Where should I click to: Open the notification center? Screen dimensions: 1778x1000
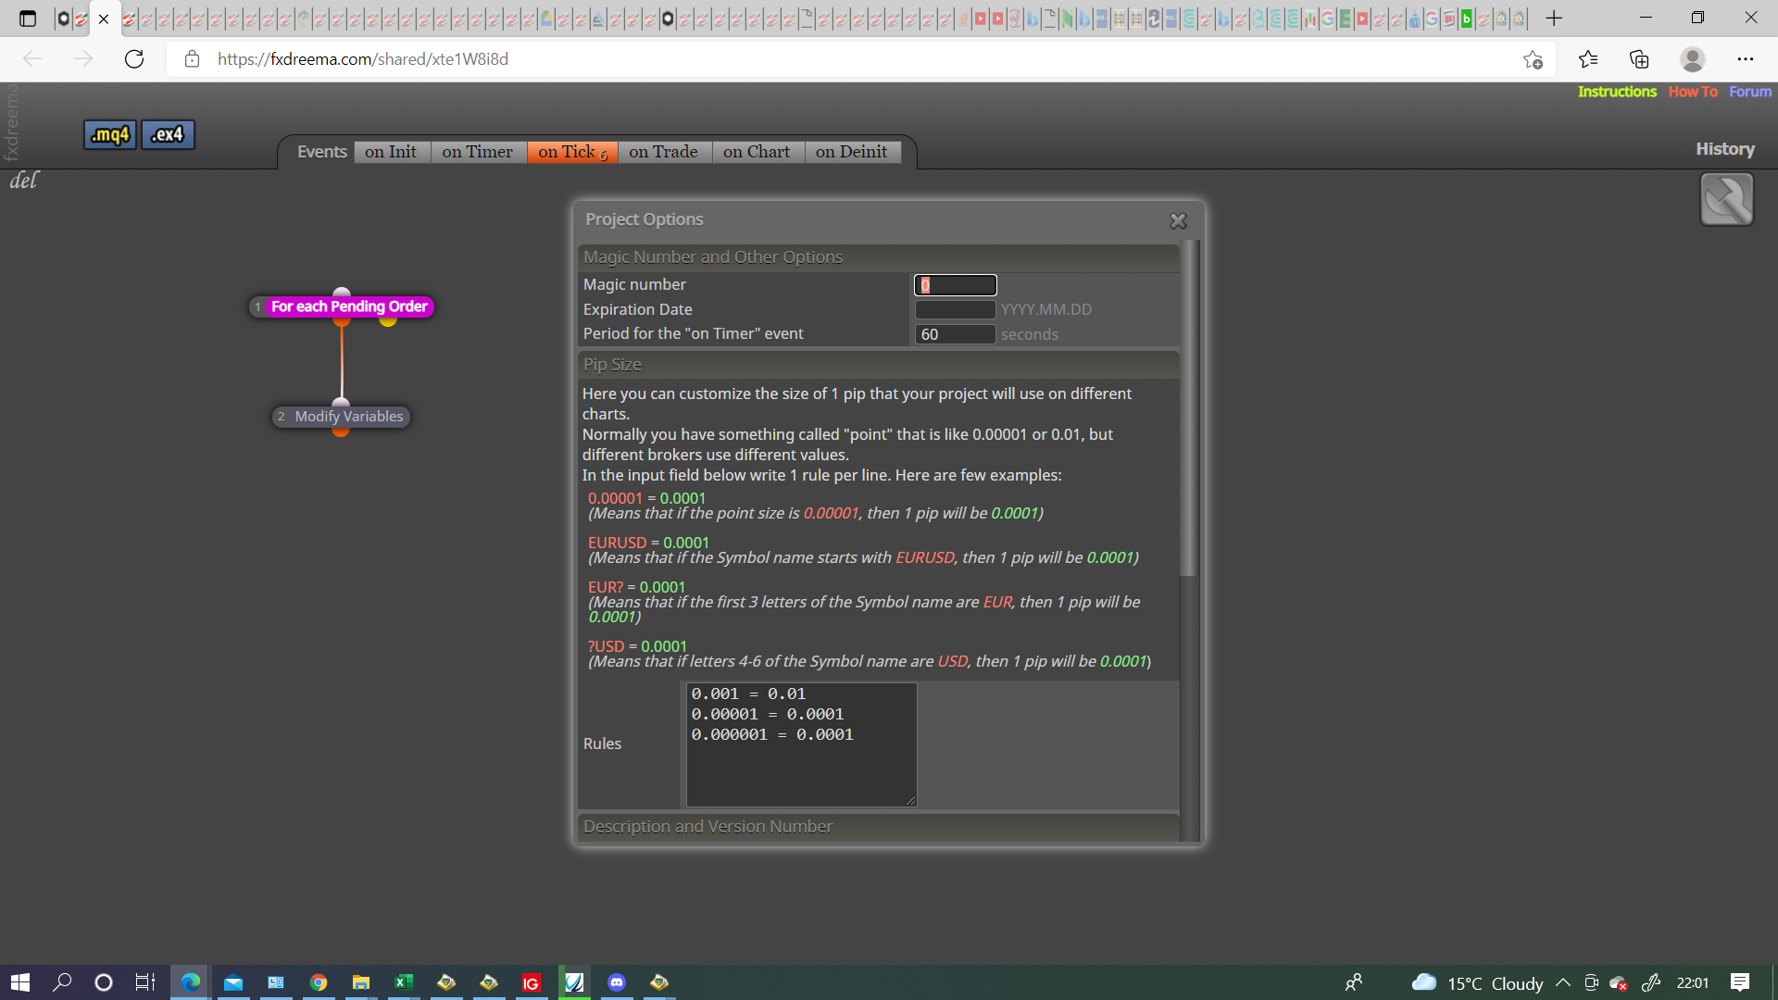[x=1740, y=982]
